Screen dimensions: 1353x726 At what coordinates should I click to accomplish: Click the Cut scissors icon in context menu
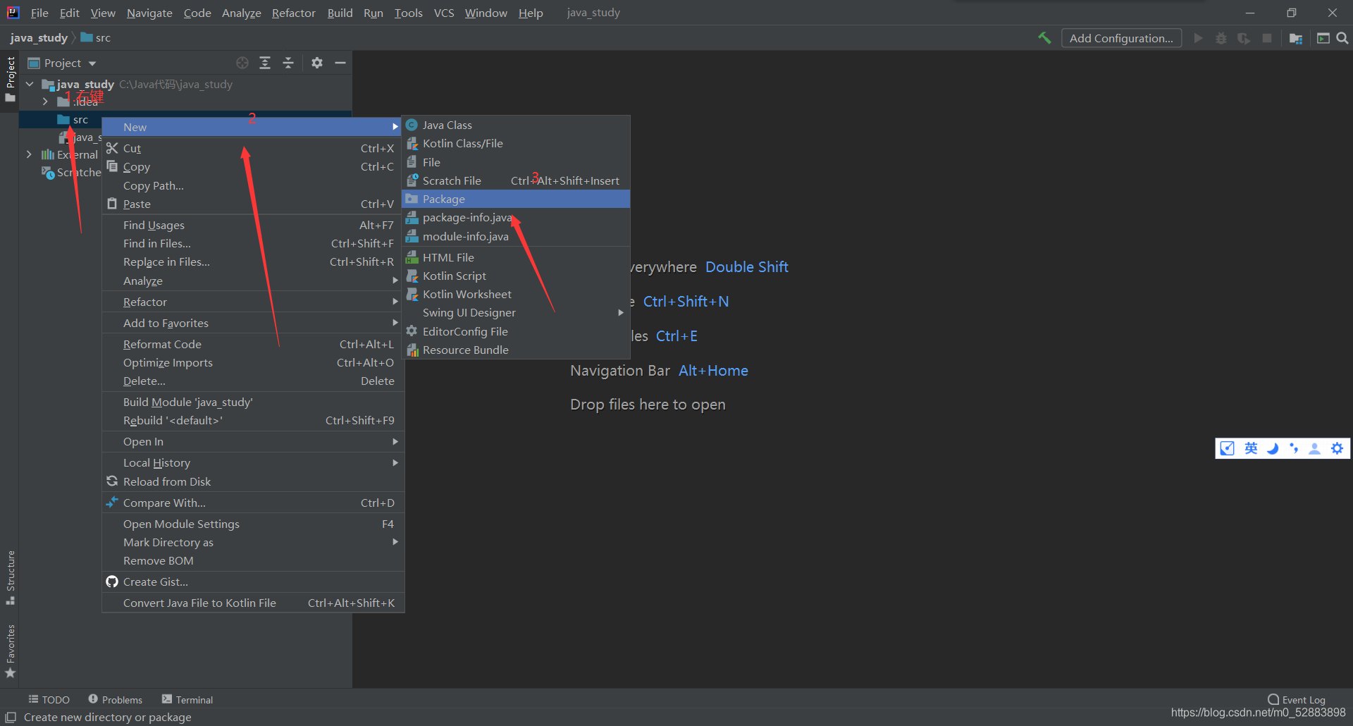point(112,148)
